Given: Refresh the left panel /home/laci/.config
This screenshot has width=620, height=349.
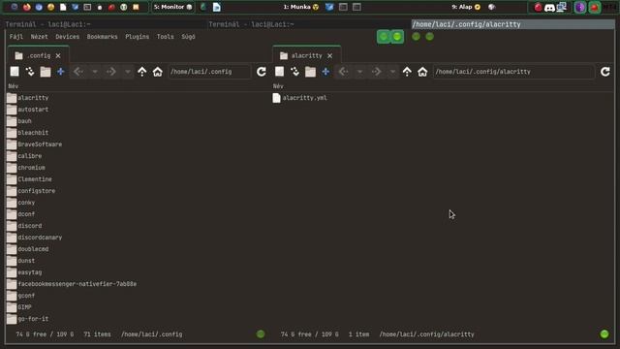Looking at the screenshot, I should (x=262, y=72).
